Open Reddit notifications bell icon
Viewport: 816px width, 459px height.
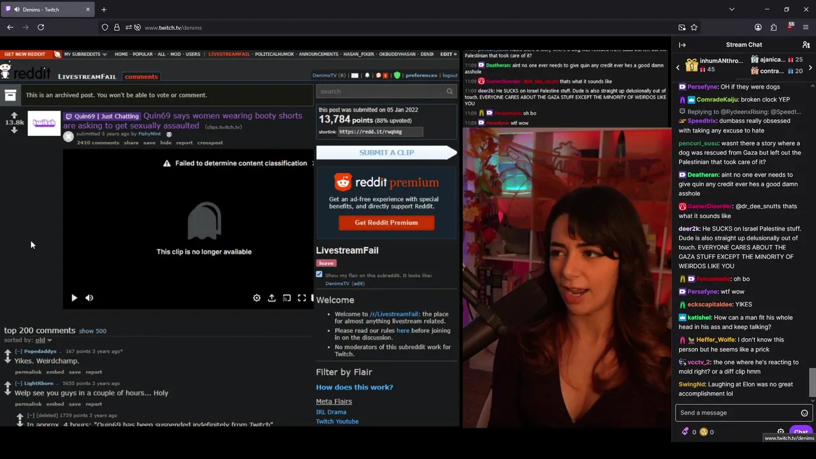point(367,75)
